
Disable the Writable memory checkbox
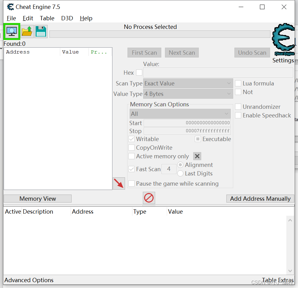pos(131,139)
